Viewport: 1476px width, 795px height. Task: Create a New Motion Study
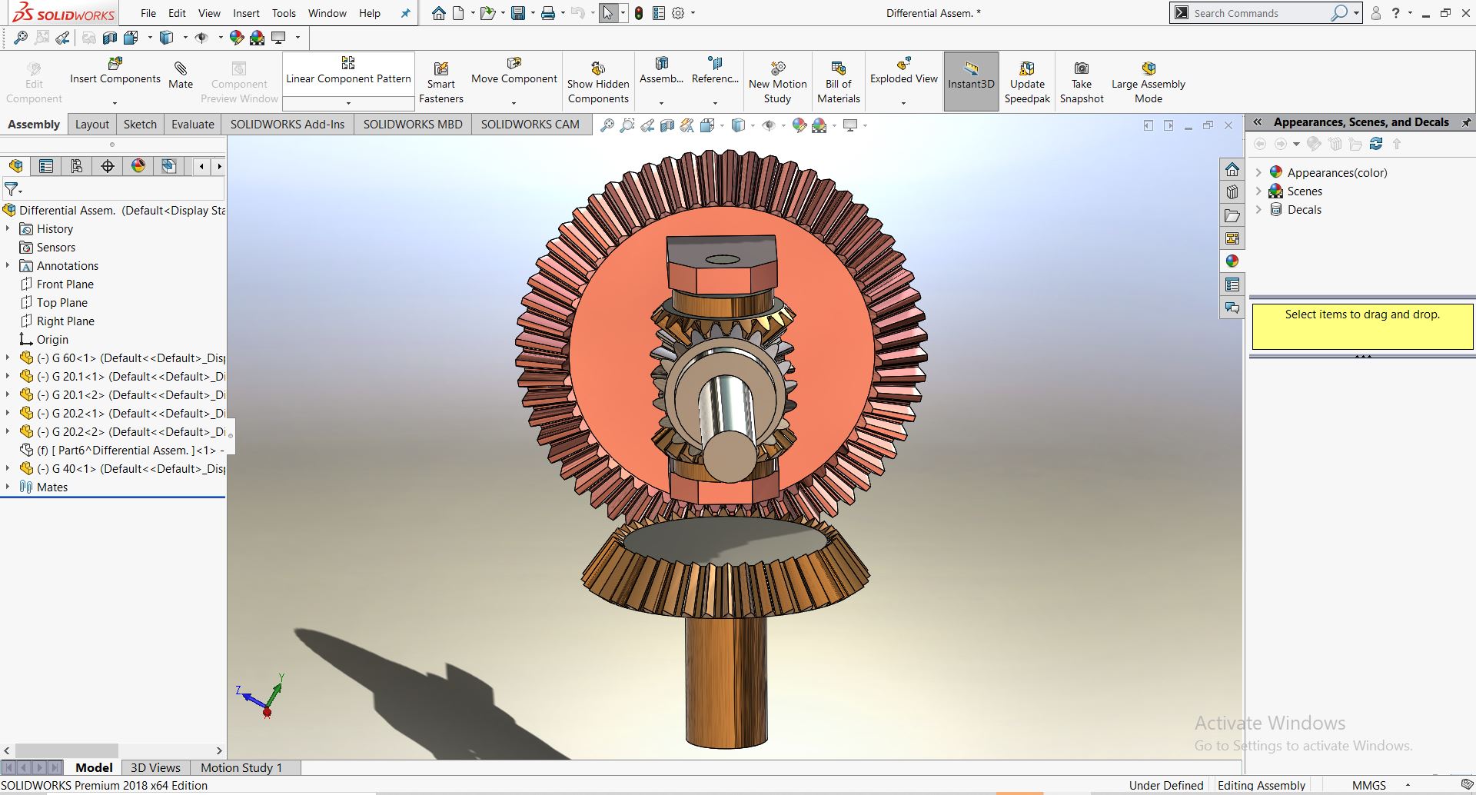(x=777, y=82)
